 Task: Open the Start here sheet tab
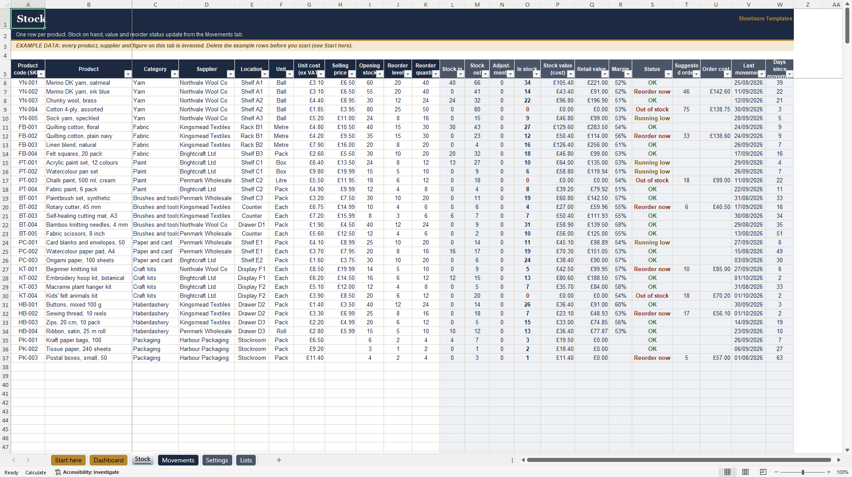pyautogui.click(x=68, y=460)
